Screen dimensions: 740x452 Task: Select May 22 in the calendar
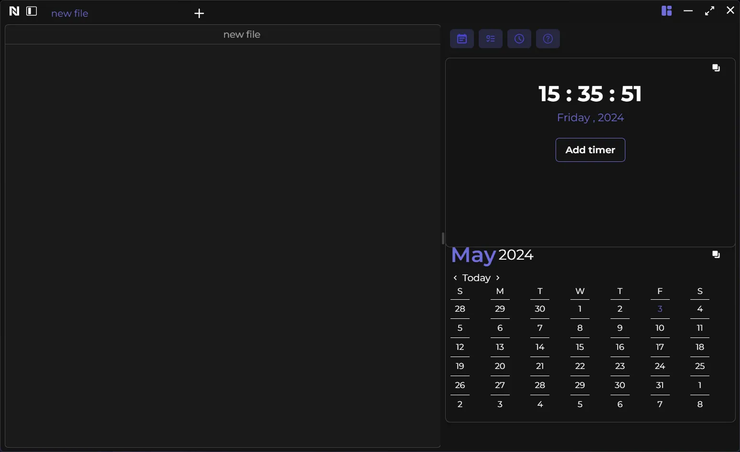point(580,366)
